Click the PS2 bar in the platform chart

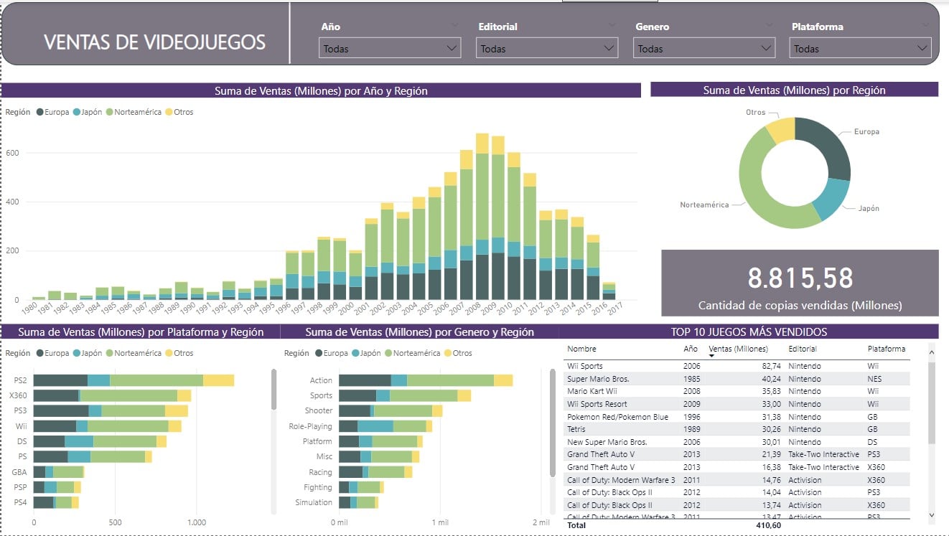tap(134, 380)
